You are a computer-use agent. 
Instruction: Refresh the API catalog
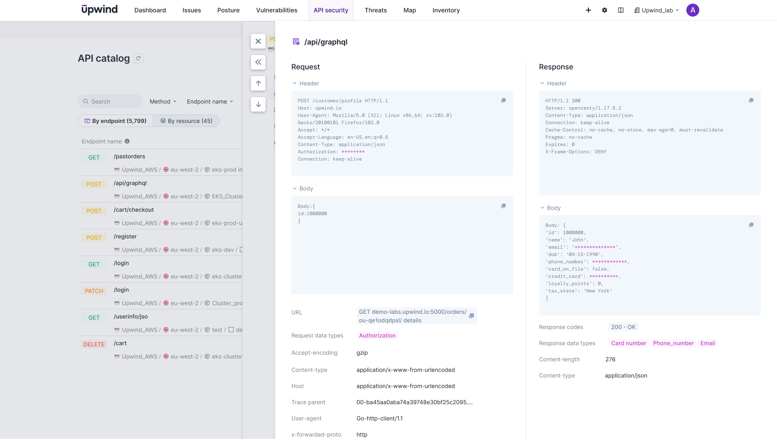coord(138,58)
